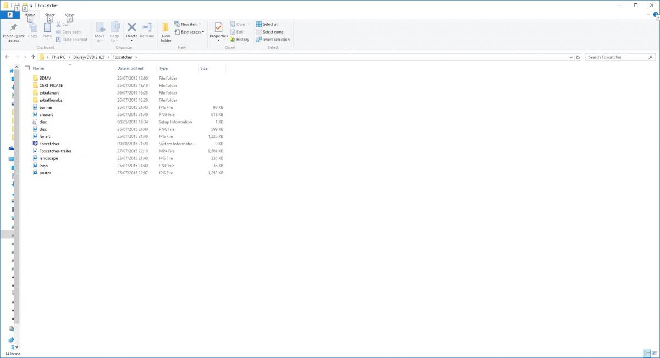This screenshot has width=660, height=358.
Task: Go back with the Back arrow
Action: click(7, 57)
